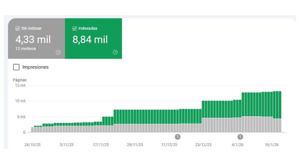Click the Páginas axis title
The image size is (300, 164).
point(20,80)
